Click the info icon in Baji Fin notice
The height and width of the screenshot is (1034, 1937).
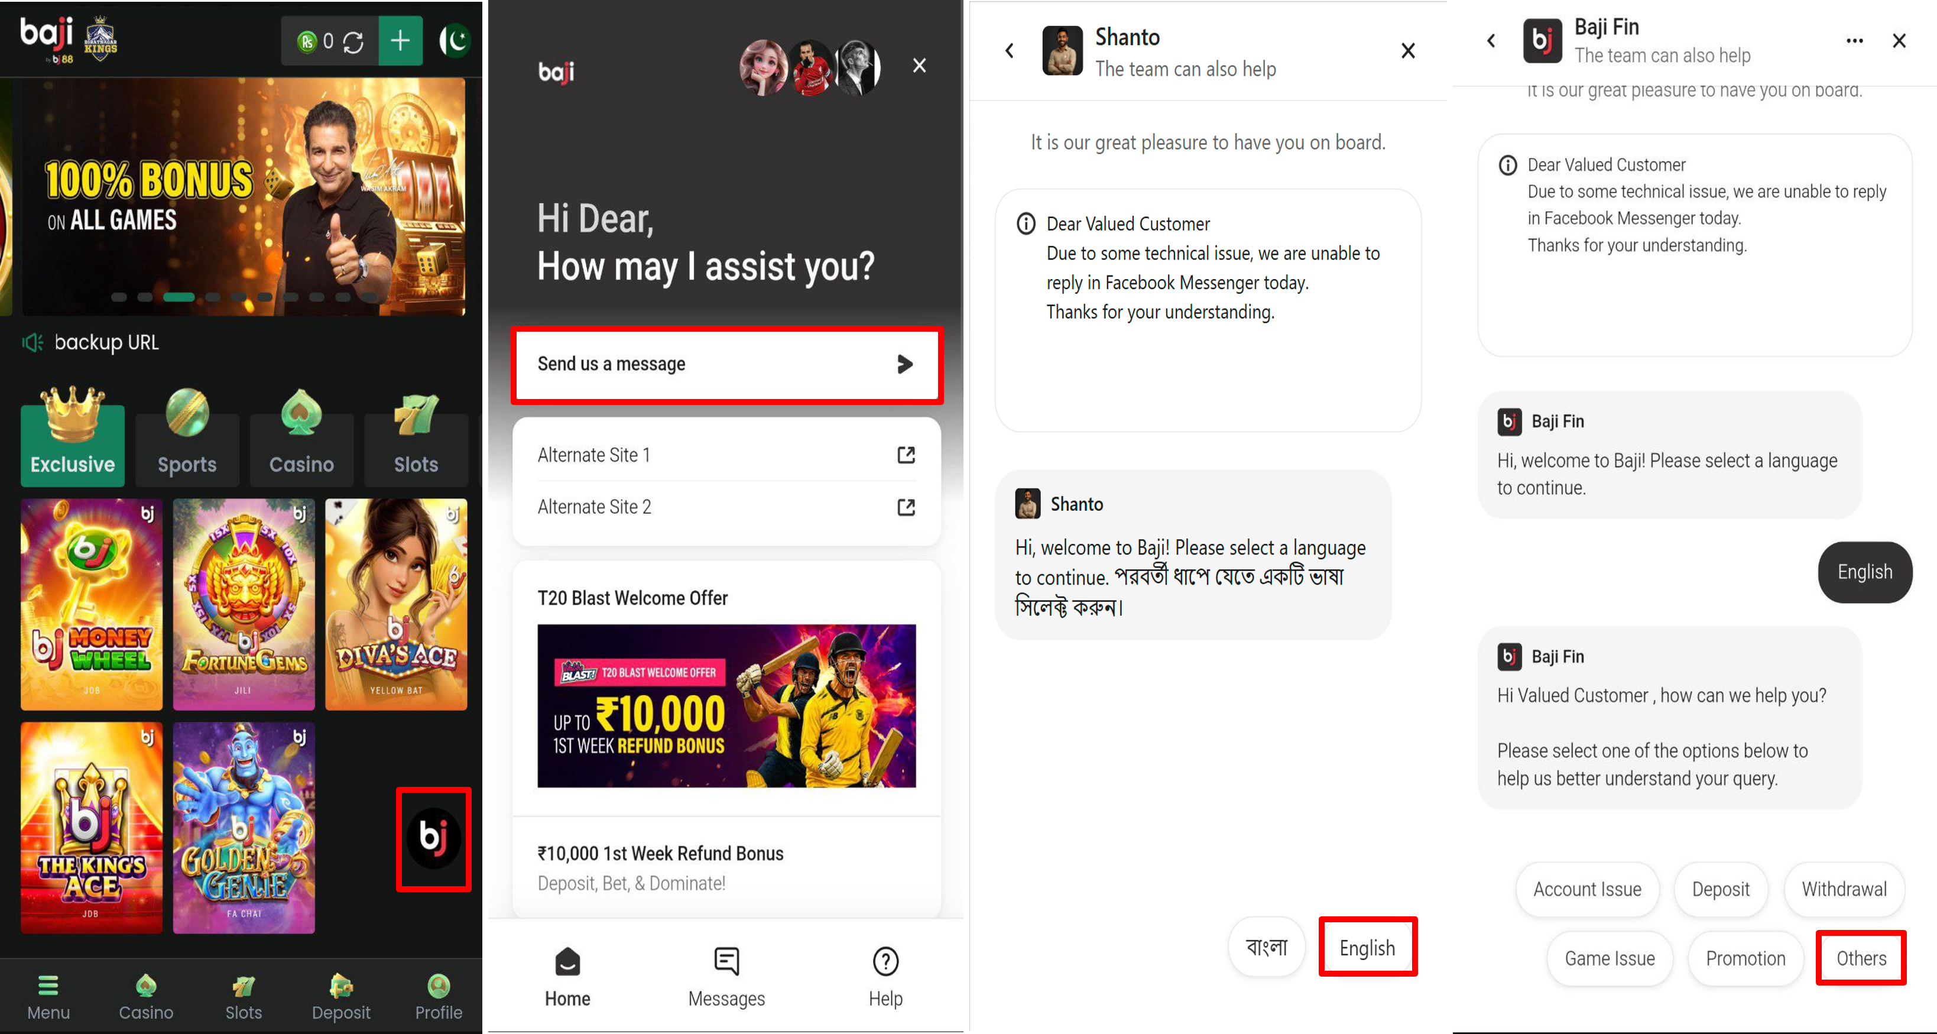1508,165
